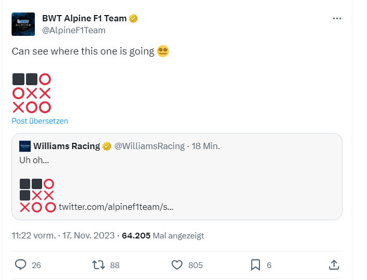Click 'Post übersetzen' translate link
367x280 pixels.
[40, 121]
